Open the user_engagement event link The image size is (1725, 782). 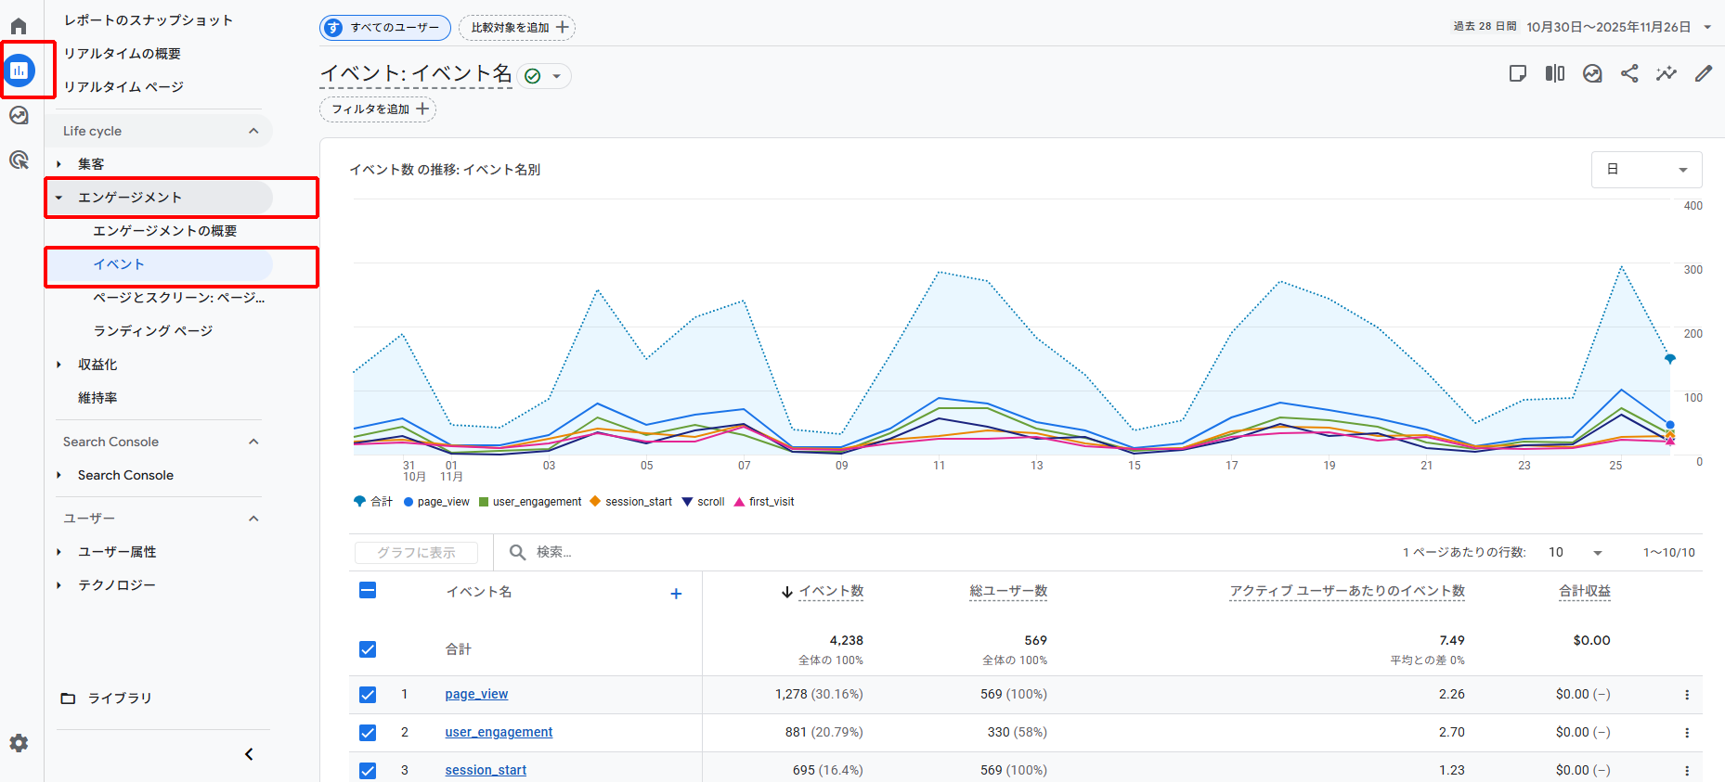pyautogui.click(x=499, y=733)
